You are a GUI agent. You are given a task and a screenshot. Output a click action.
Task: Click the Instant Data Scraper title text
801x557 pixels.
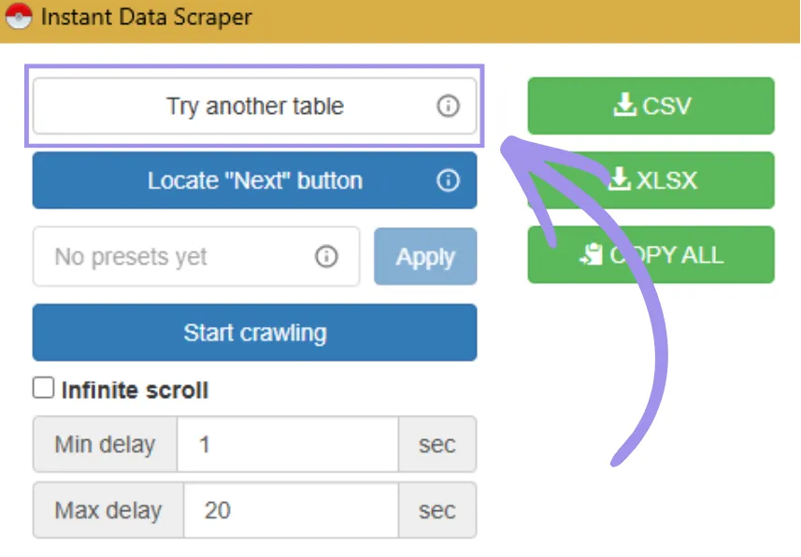click(x=147, y=17)
